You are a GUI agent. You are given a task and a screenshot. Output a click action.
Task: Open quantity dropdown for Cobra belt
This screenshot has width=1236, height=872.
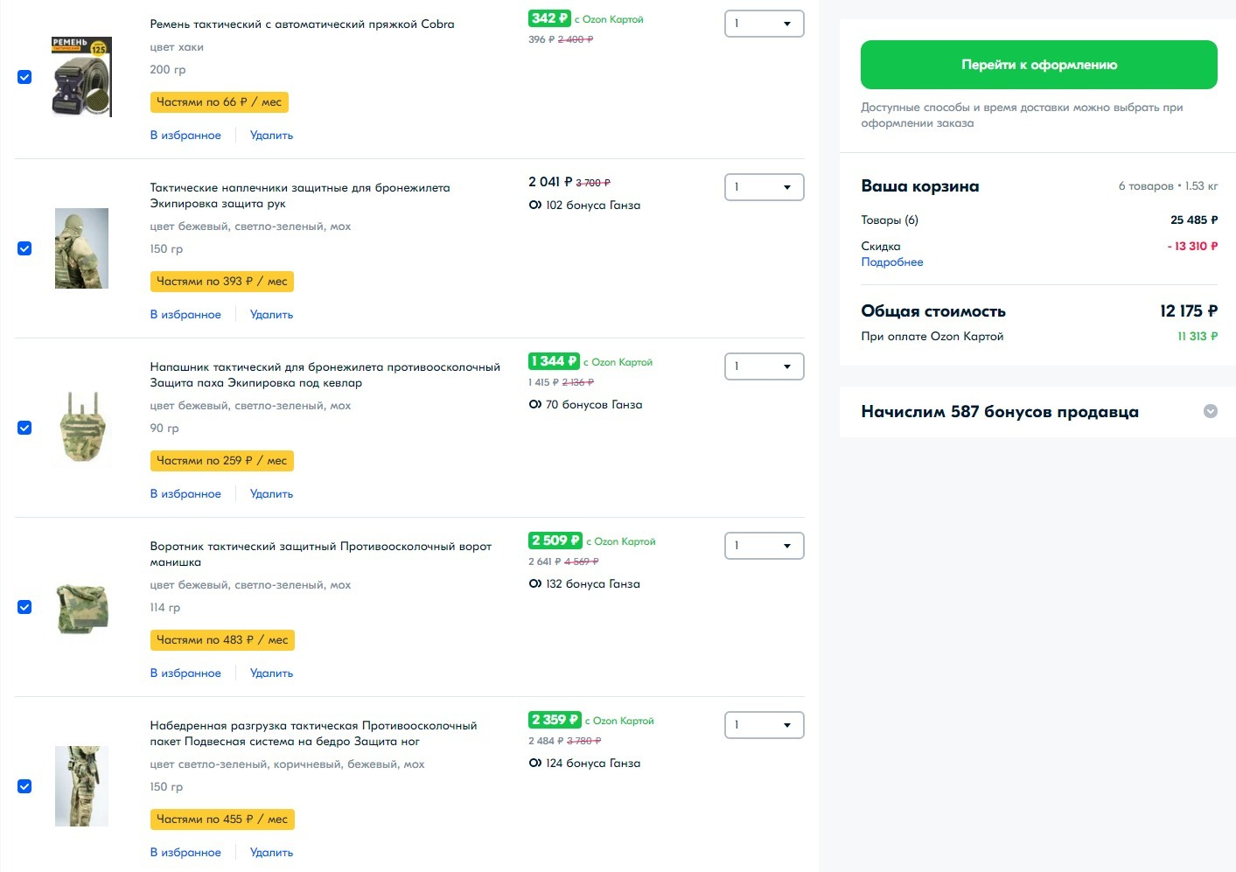(764, 24)
